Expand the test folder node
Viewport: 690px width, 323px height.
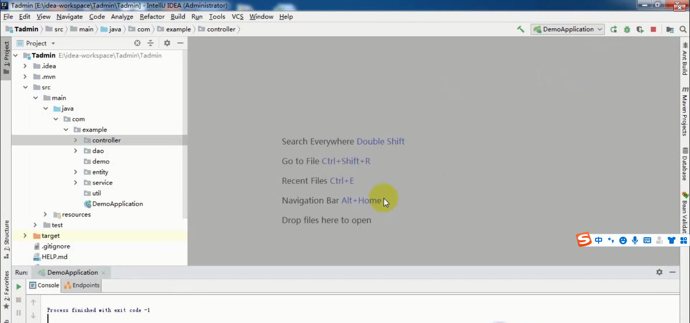pos(35,225)
